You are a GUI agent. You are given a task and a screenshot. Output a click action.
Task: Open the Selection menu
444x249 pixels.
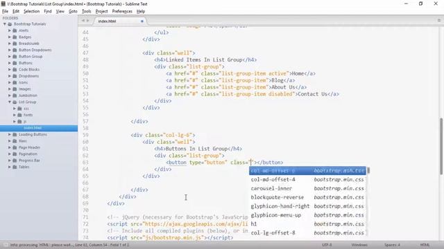[x=31, y=11]
